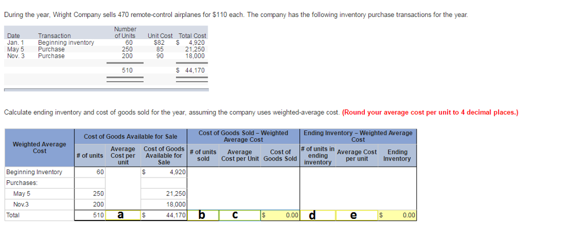Click the total units cell showing 510
Viewport: 581px width, 241px height.
click(90, 215)
